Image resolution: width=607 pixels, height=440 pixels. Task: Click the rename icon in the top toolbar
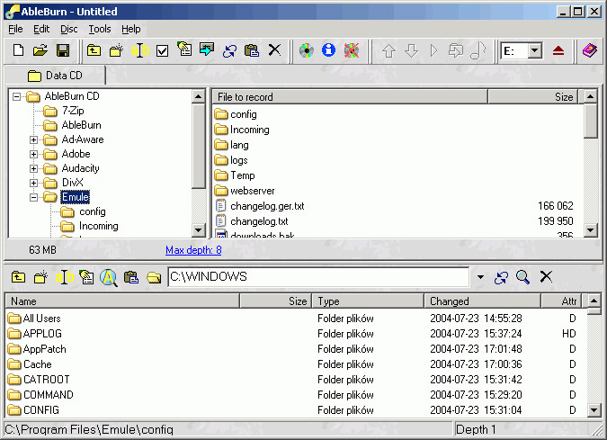[x=139, y=50]
